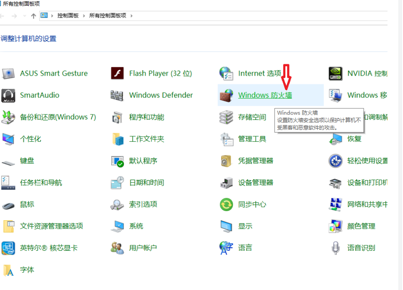Click the 控制面板 breadcrumb segment
The height and width of the screenshot is (290, 403).
[68, 16]
